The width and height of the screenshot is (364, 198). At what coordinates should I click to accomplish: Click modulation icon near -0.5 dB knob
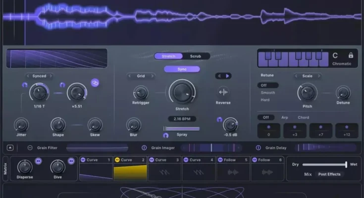(219, 120)
